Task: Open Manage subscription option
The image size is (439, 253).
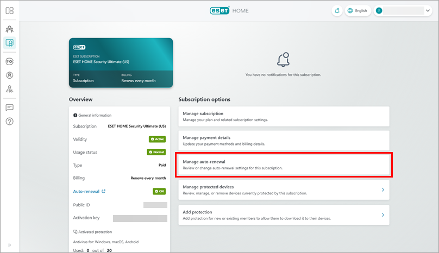Action: pos(284,116)
